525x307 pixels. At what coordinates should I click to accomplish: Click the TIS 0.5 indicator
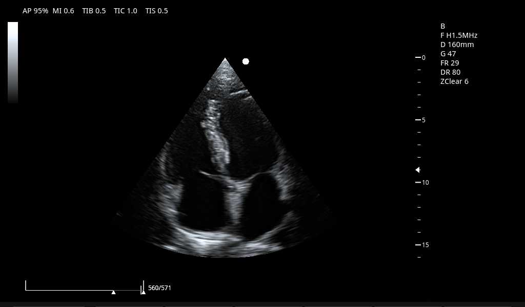point(156,11)
